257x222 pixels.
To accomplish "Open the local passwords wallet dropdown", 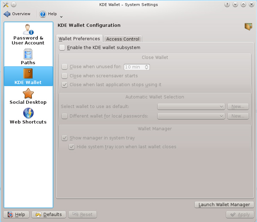I will (x=191, y=116).
